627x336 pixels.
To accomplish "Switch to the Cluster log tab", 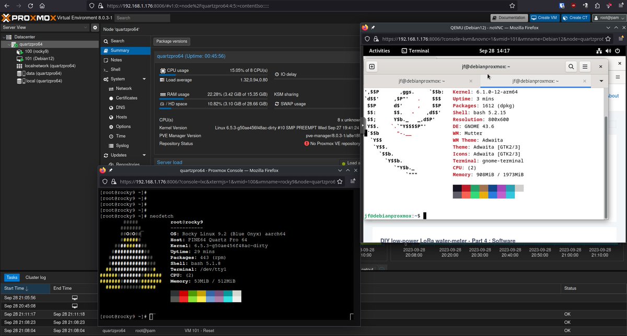I will coord(36,277).
